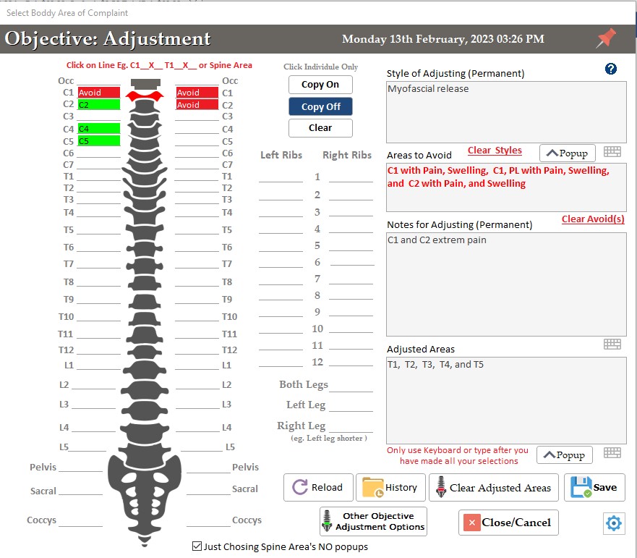Open the History folder button
This screenshot has height=558, width=637.
point(390,488)
